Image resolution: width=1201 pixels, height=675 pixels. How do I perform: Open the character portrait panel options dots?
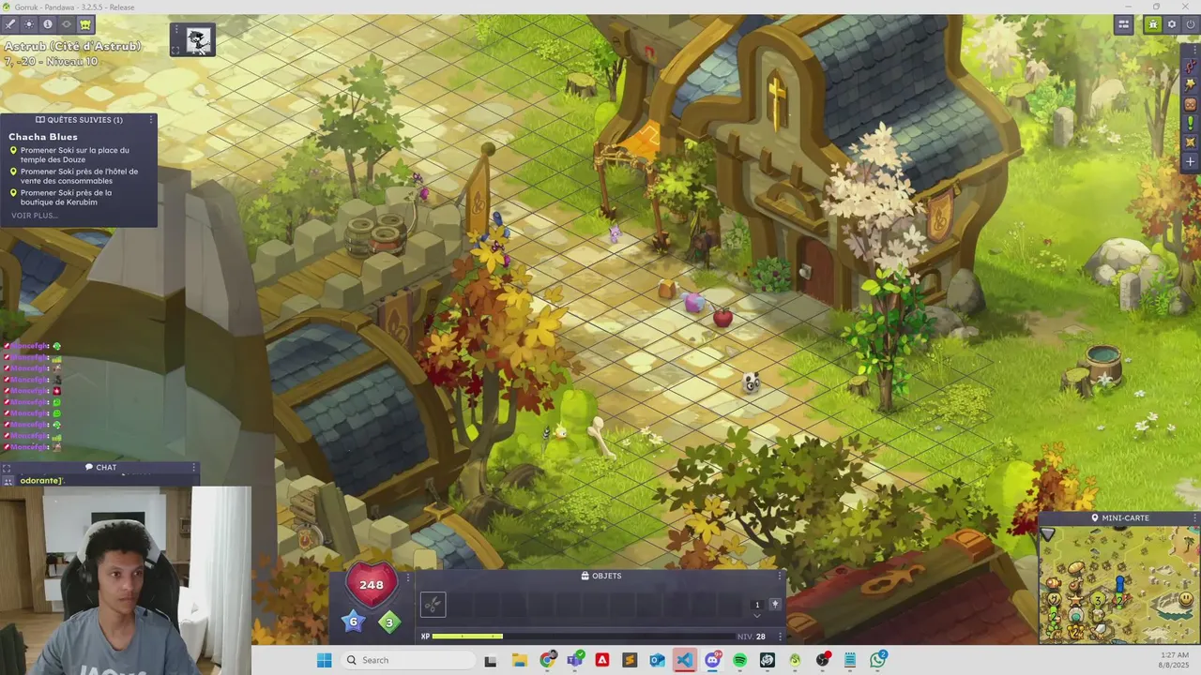[175, 31]
